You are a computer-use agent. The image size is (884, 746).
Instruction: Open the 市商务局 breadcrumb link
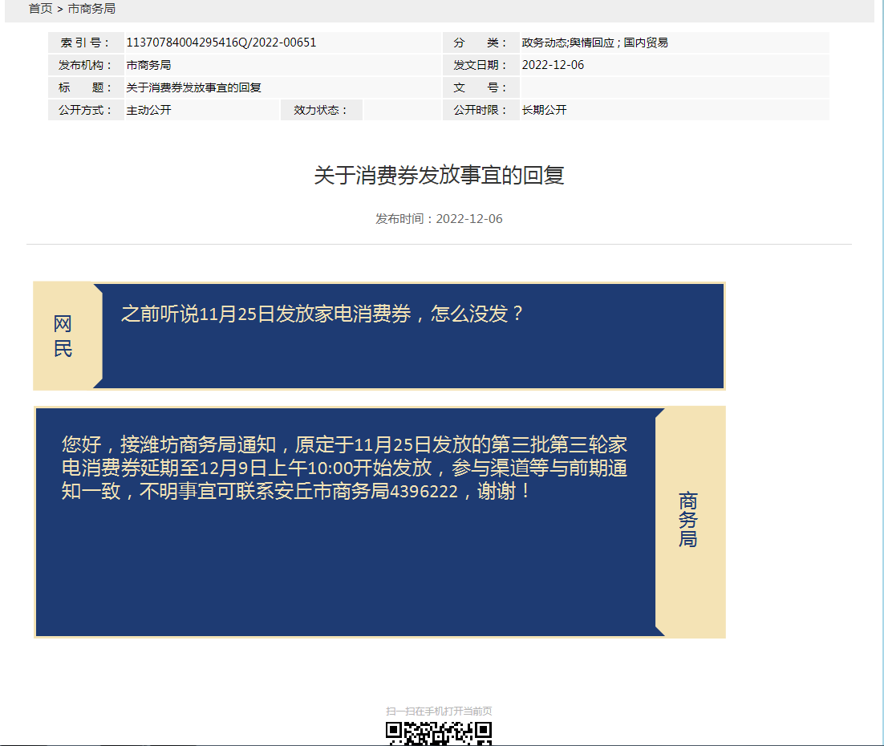click(91, 9)
